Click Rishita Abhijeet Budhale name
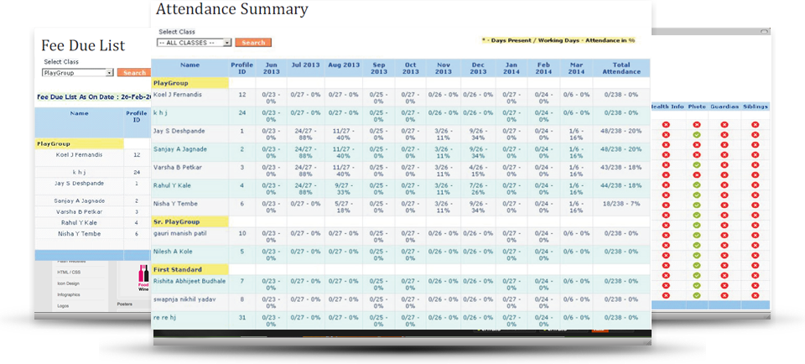805x364 pixels. (190, 281)
